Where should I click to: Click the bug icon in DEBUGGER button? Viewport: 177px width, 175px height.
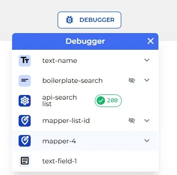(69, 20)
